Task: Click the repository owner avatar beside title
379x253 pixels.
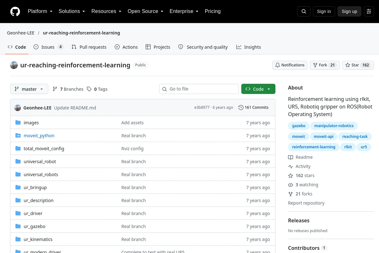Action: [14, 65]
